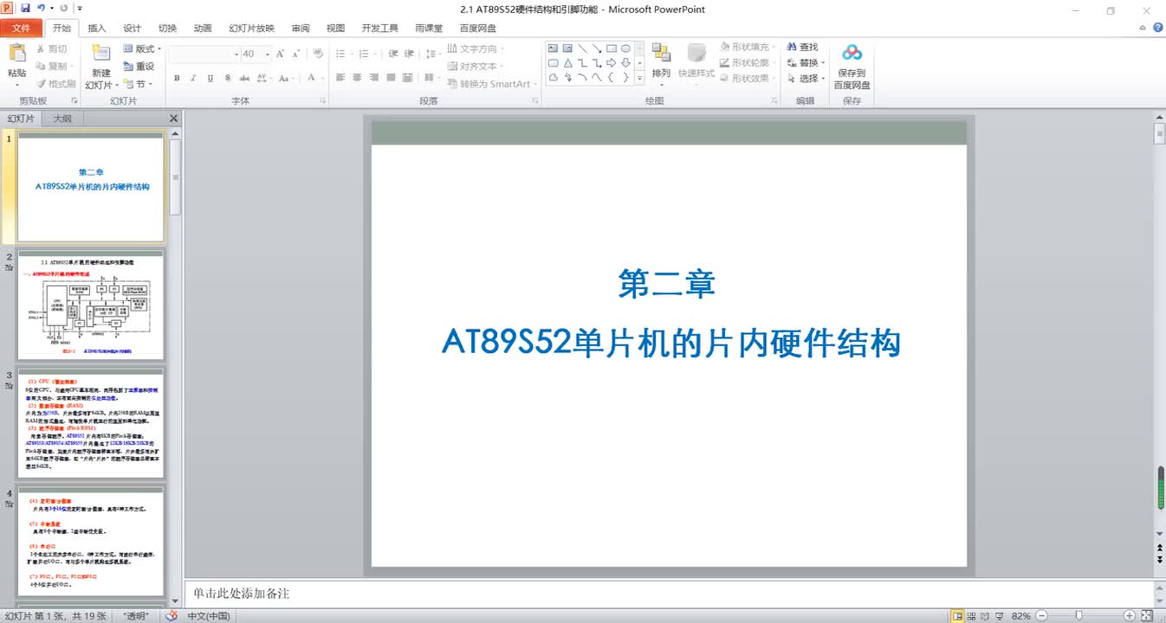Expand the Layout (版式) dropdown
The image size is (1166, 623).
(142, 48)
